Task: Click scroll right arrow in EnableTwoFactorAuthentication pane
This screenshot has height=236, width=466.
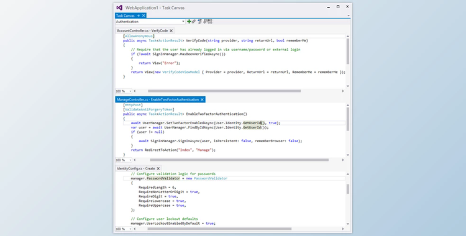Action: click(342, 160)
